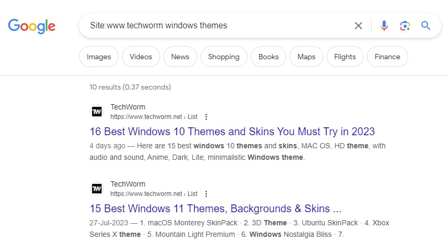Switch to the Images filter

[x=99, y=57]
